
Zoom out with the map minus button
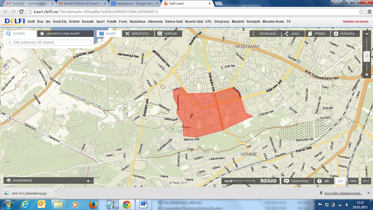[x=367, y=34]
